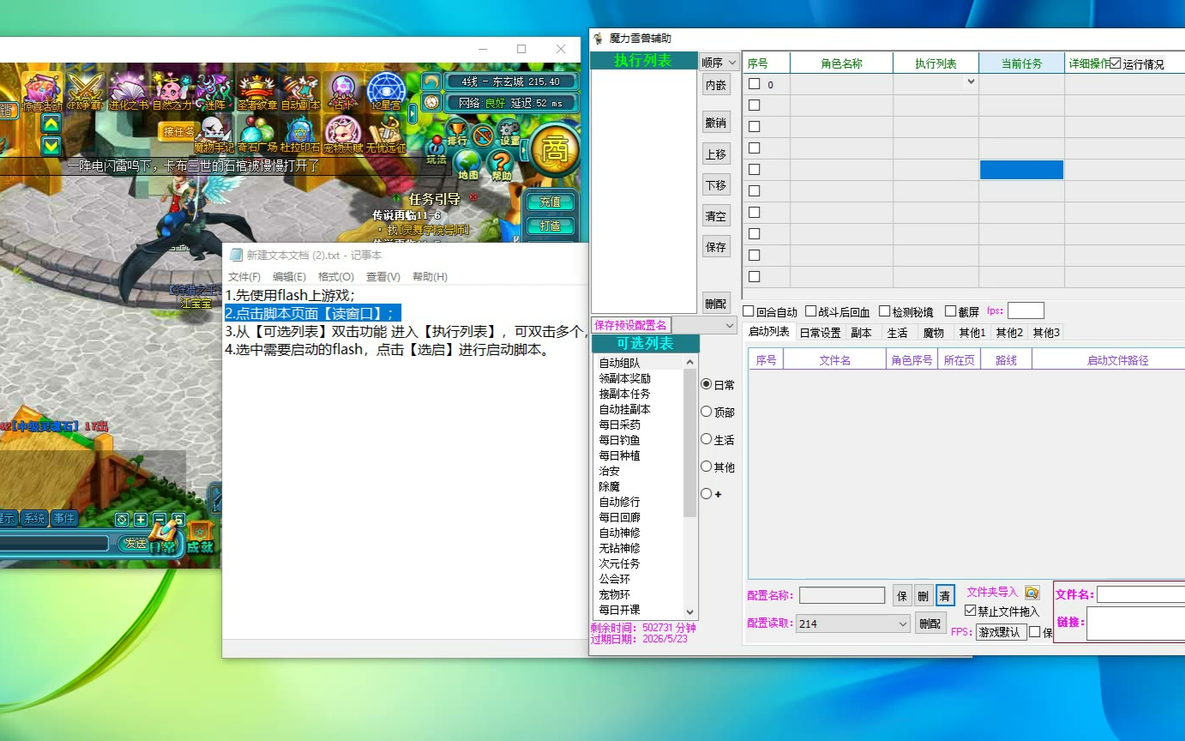Open the 12星宫 zodiac icon
The image size is (1185, 741).
pos(386,91)
